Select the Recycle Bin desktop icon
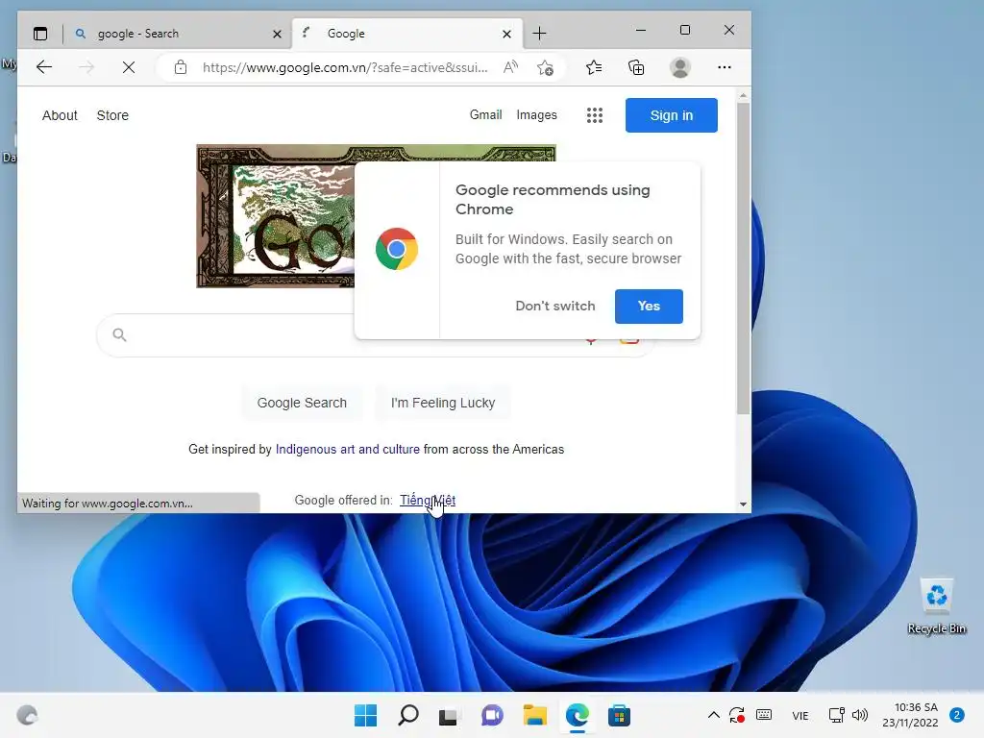The height and width of the screenshot is (738, 984). [937, 606]
